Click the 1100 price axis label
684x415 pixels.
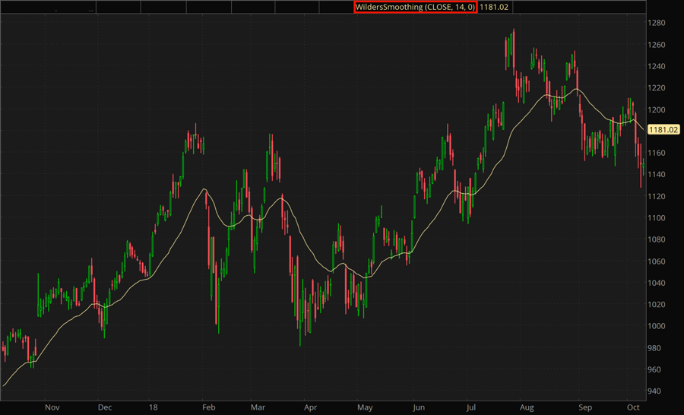point(657,217)
